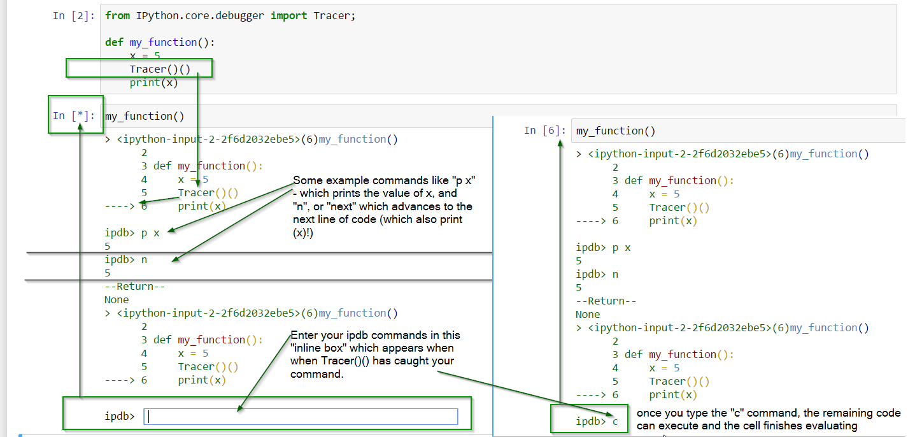
Task: Click the "ipdb> p x" line under In [6]
Action: 604,247
